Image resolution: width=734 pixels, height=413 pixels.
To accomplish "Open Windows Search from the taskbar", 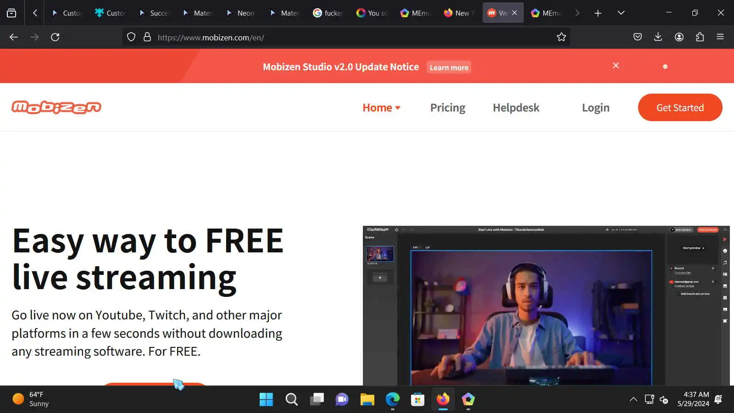I will pyautogui.click(x=291, y=399).
